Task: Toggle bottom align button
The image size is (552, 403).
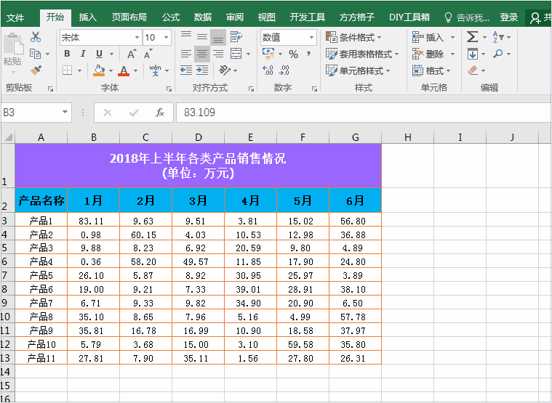Action: tap(218, 38)
